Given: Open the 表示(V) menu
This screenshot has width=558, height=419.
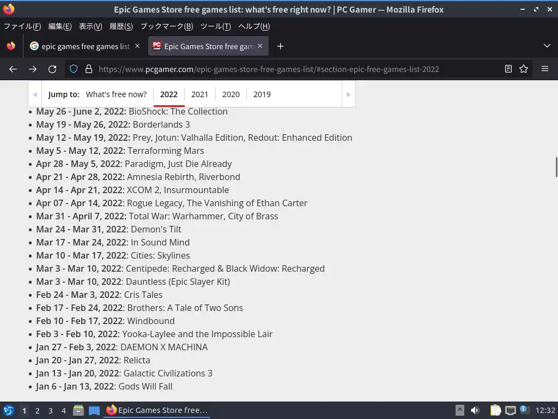Looking at the screenshot, I should 90,26.
